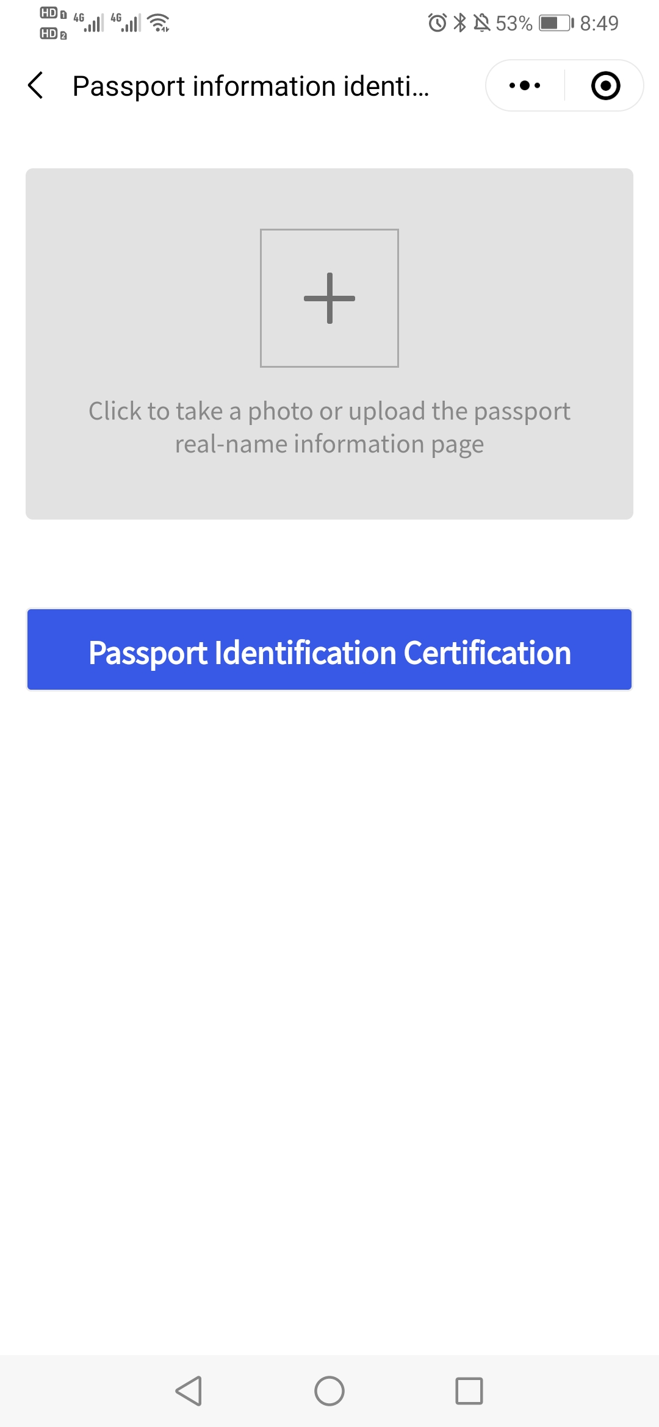The image size is (659, 1427).
Task: Tap the plus icon to add passport photo
Action: [329, 298]
